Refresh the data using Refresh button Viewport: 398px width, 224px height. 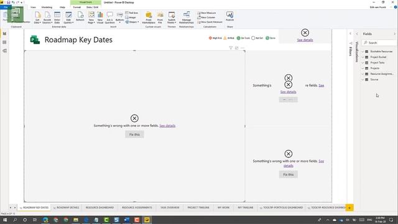(80, 16)
